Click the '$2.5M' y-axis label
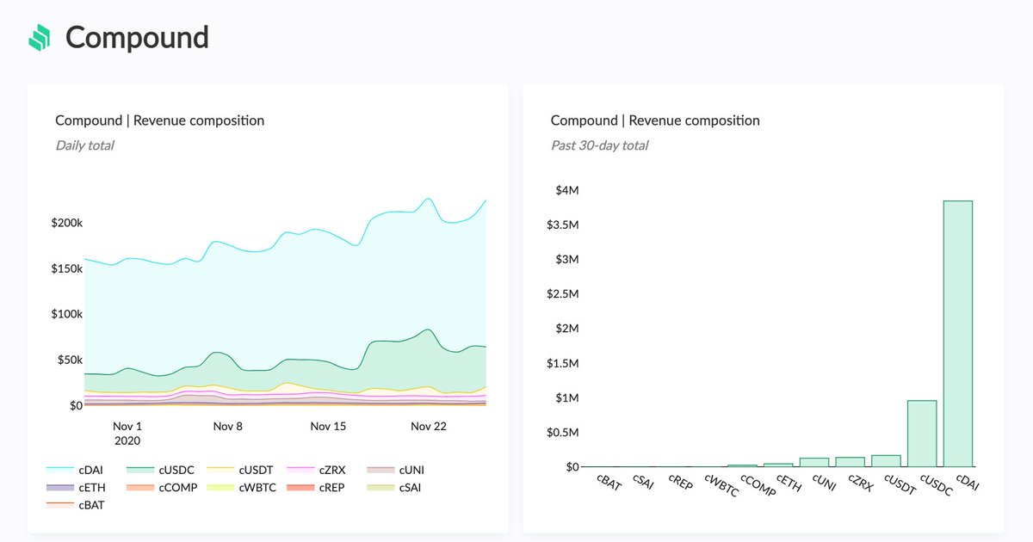 tap(562, 294)
